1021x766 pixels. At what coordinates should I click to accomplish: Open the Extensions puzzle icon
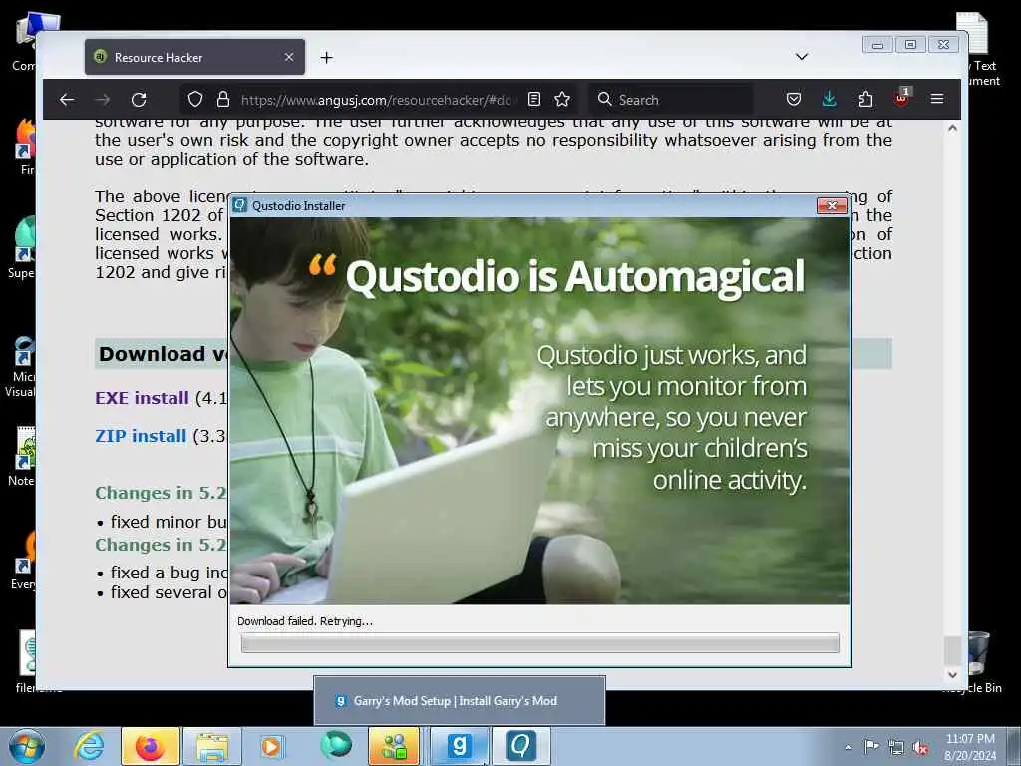pos(865,99)
